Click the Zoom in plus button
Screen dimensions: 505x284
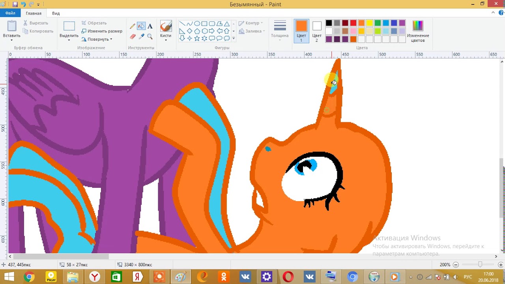[501, 265]
